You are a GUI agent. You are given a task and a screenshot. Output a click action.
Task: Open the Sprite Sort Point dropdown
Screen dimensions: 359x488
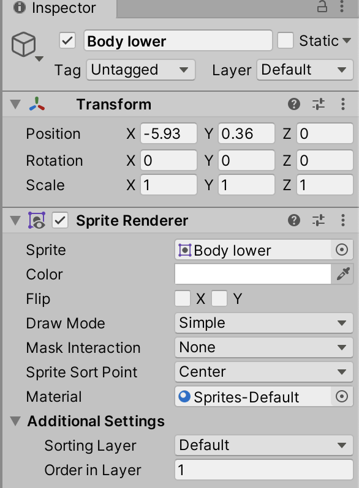click(264, 372)
